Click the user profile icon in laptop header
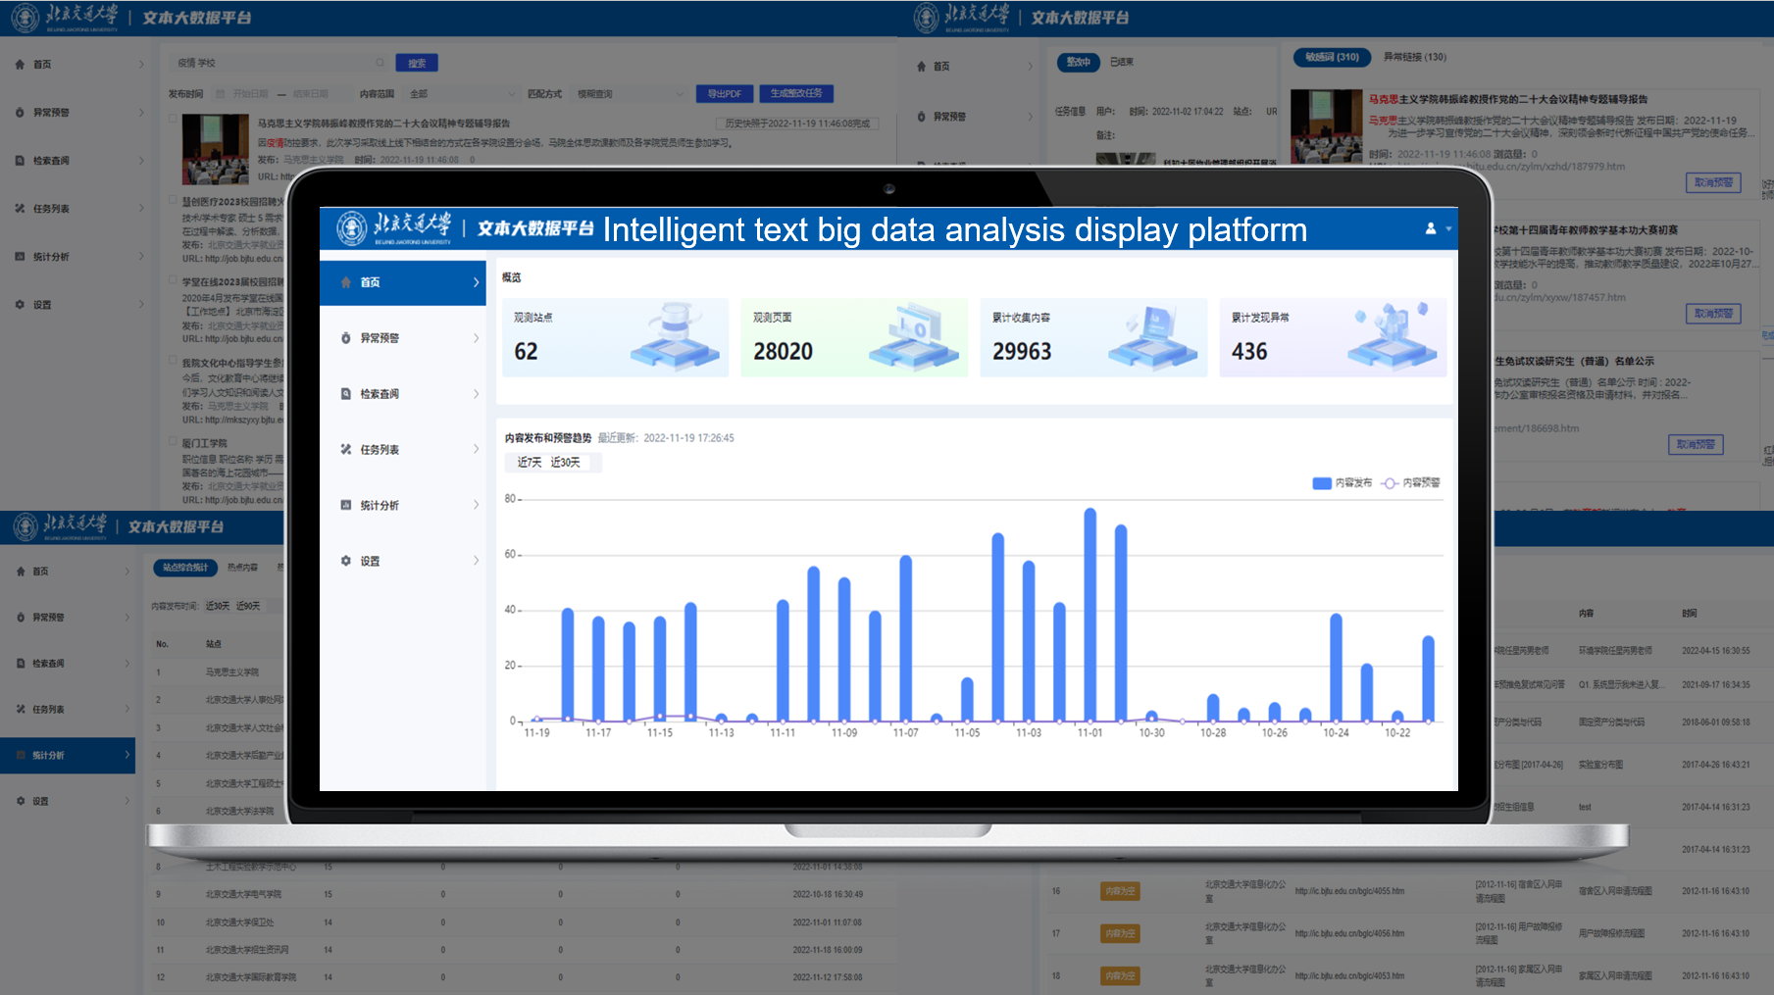This screenshot has height=995, width=1774. click(x=1431, y=228)
